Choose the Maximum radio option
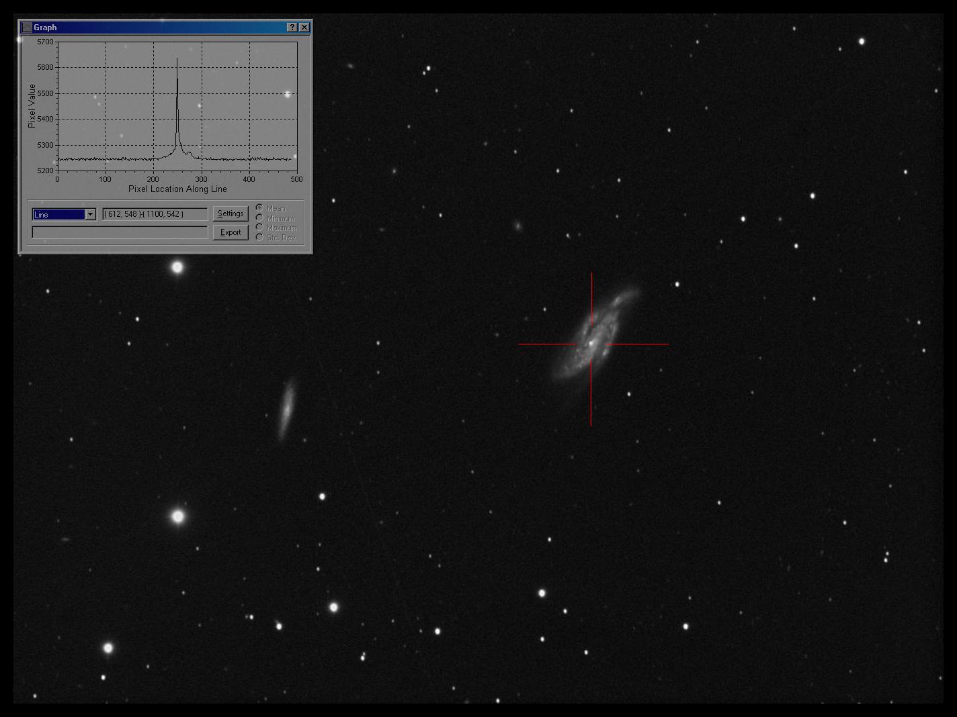 (259, 228)
